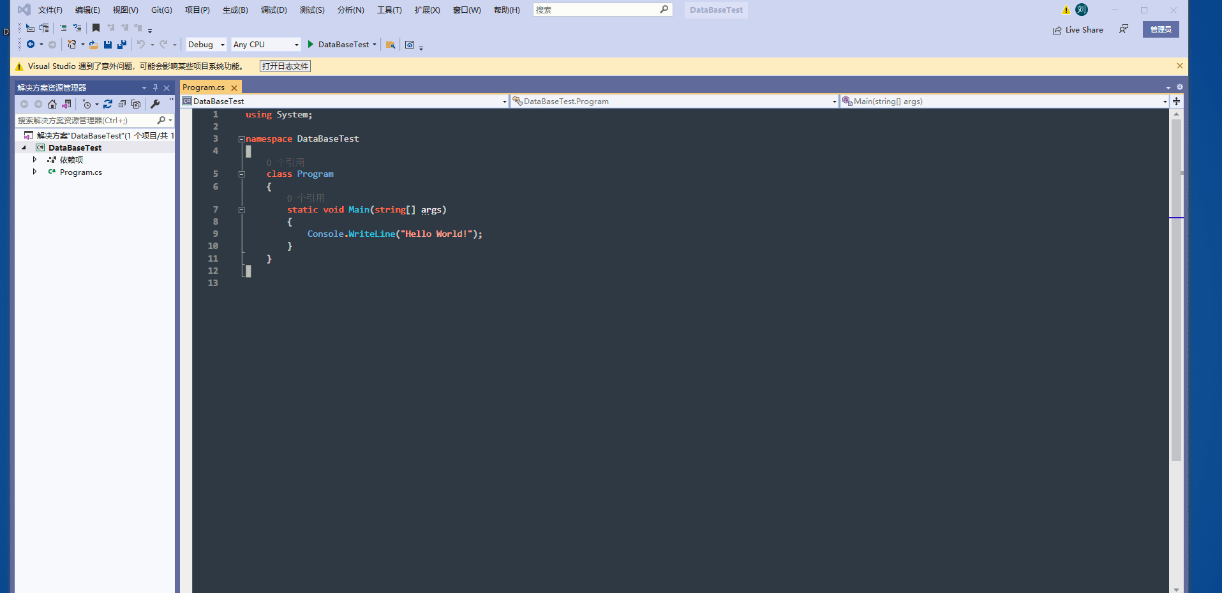
Task: Start debugging with the green DataBaseTest run button
Action: [x=338, y=44]
